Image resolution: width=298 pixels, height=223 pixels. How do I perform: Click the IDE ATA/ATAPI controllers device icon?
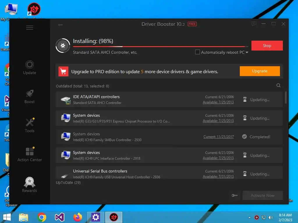click(x=65, y=100)
